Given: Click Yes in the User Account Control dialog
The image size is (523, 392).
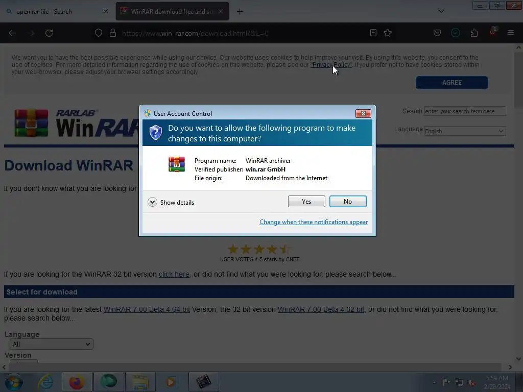Looking at the screenshot, I should 306,201.
